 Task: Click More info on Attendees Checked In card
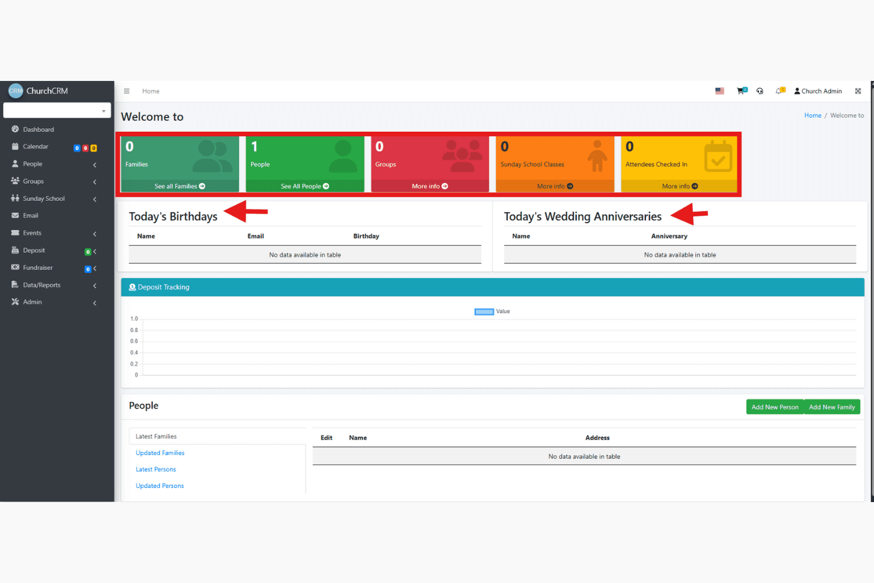(680, 186)
